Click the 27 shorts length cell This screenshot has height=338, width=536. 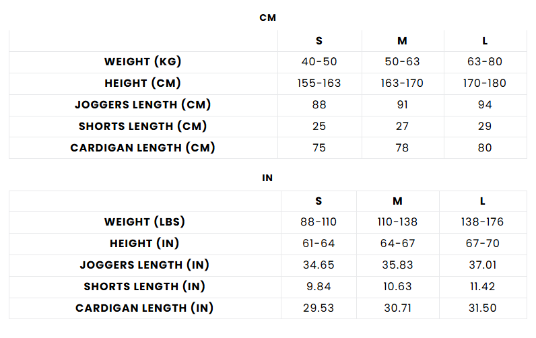(x=402, y=127)
